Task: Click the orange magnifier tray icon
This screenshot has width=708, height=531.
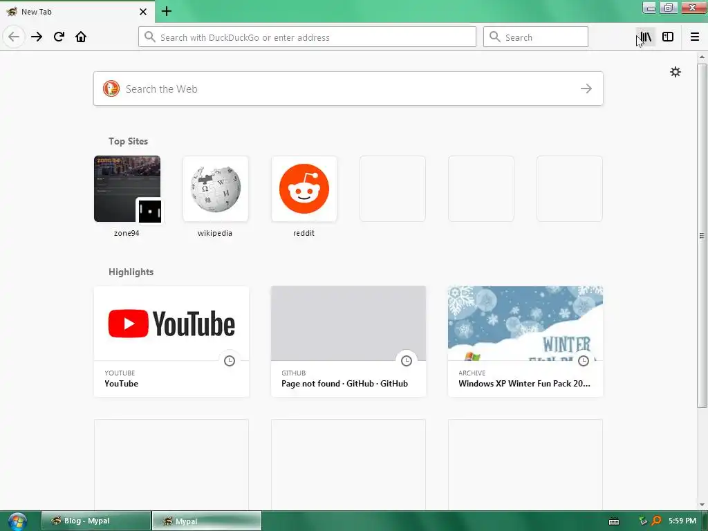Action: click(657, 521)
